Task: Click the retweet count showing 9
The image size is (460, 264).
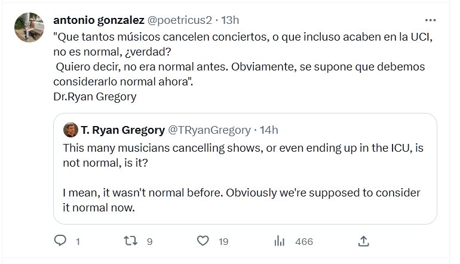Action: click(x=150, y=242)
